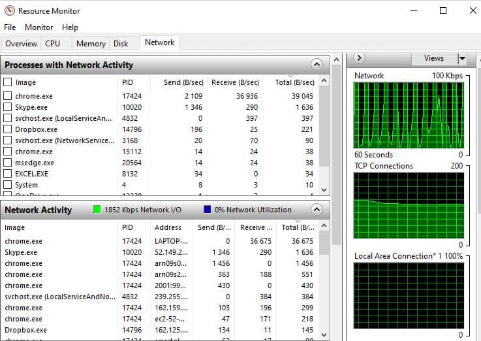This screenshot has width=481, height=341.
Task: Switch to the Overview tab
Action: [x=21, y=44]
